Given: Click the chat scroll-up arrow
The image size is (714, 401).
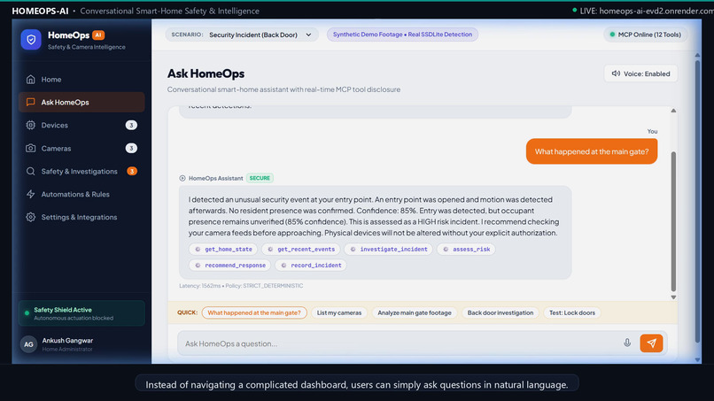Looking at the screenshot, I should coord(673,111).
